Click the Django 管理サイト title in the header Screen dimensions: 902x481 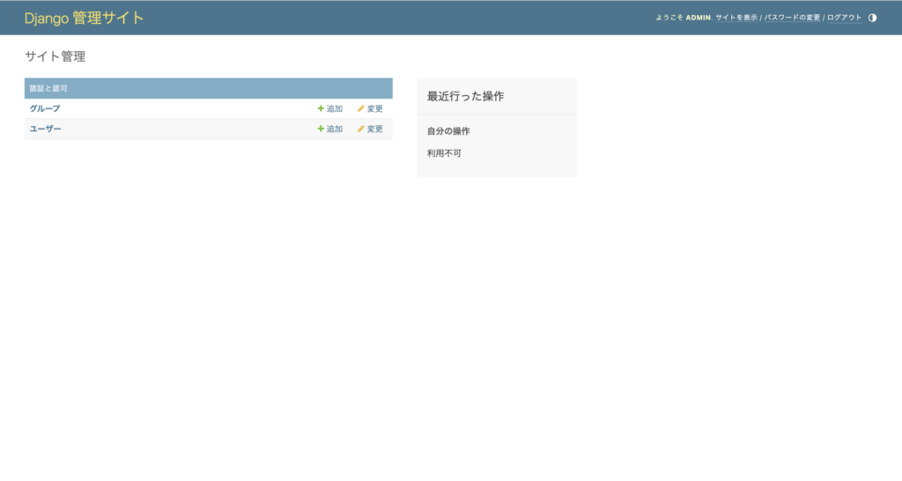tap(84, 18)
